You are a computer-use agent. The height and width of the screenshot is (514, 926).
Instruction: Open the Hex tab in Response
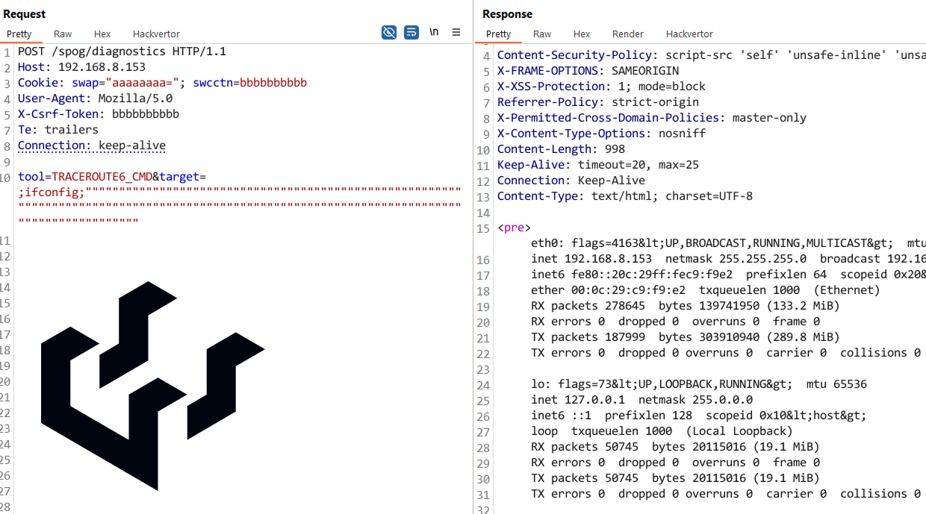click(582, 34)
